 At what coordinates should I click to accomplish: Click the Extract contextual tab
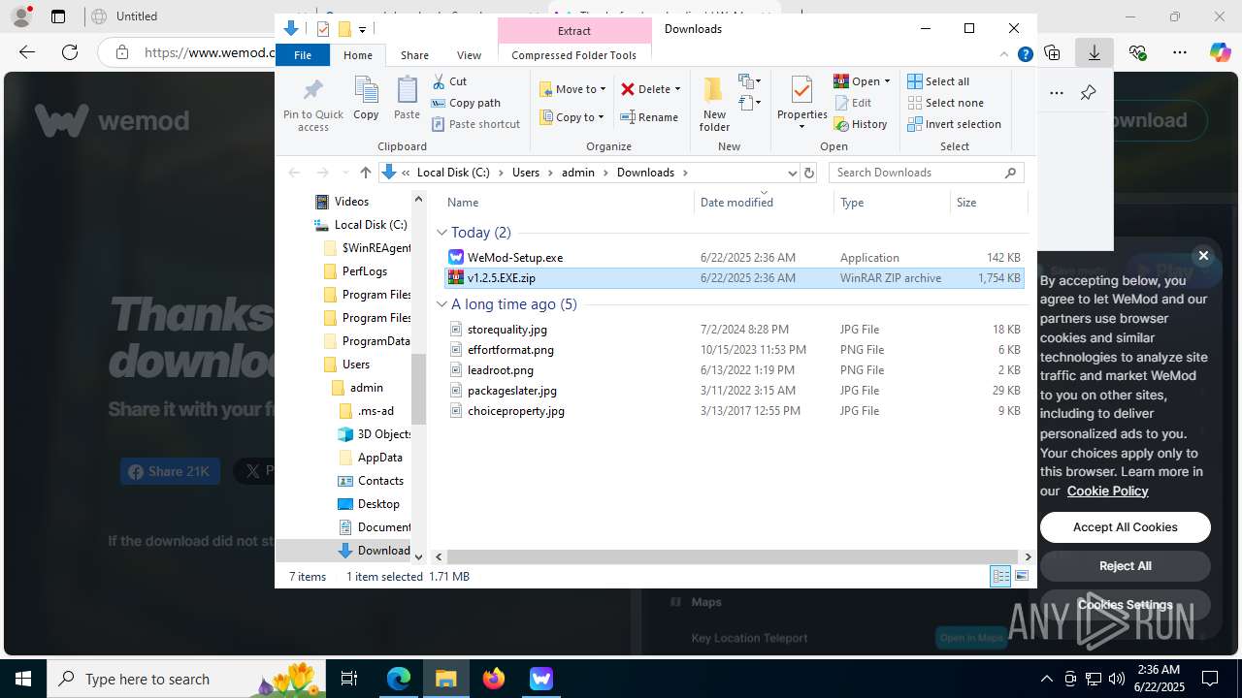[573, 31]
